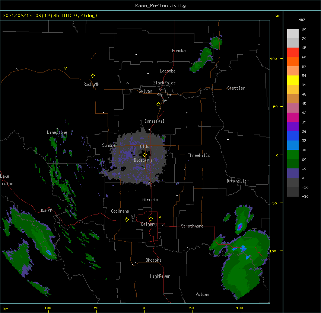The image size is (321, 313).
Task: Click the Stettler city label
Action: [x=236, y=88]
